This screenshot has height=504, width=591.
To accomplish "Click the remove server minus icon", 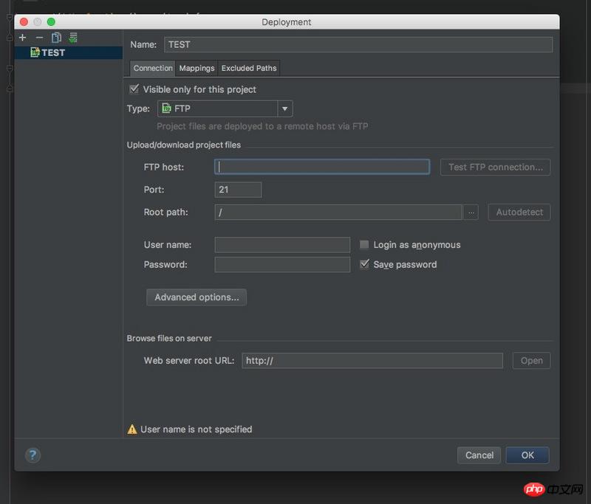I will [x=39, y=38].
